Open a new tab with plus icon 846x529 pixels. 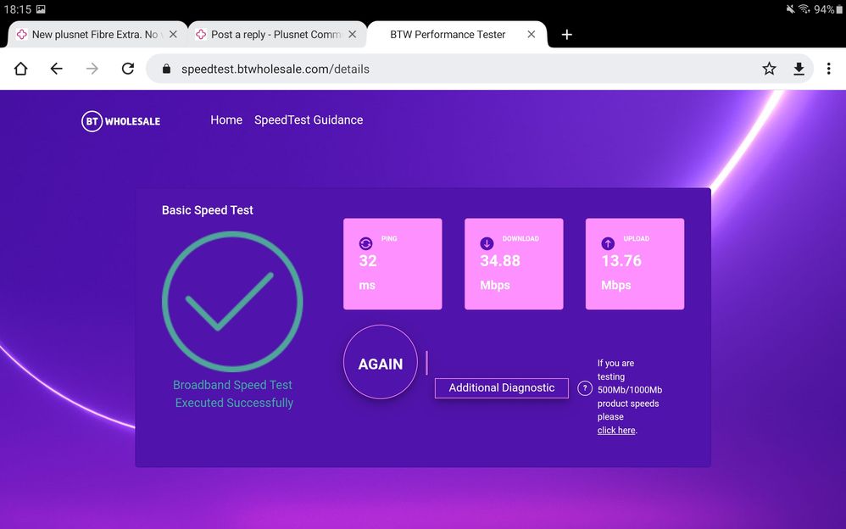[x=567, y=35]
